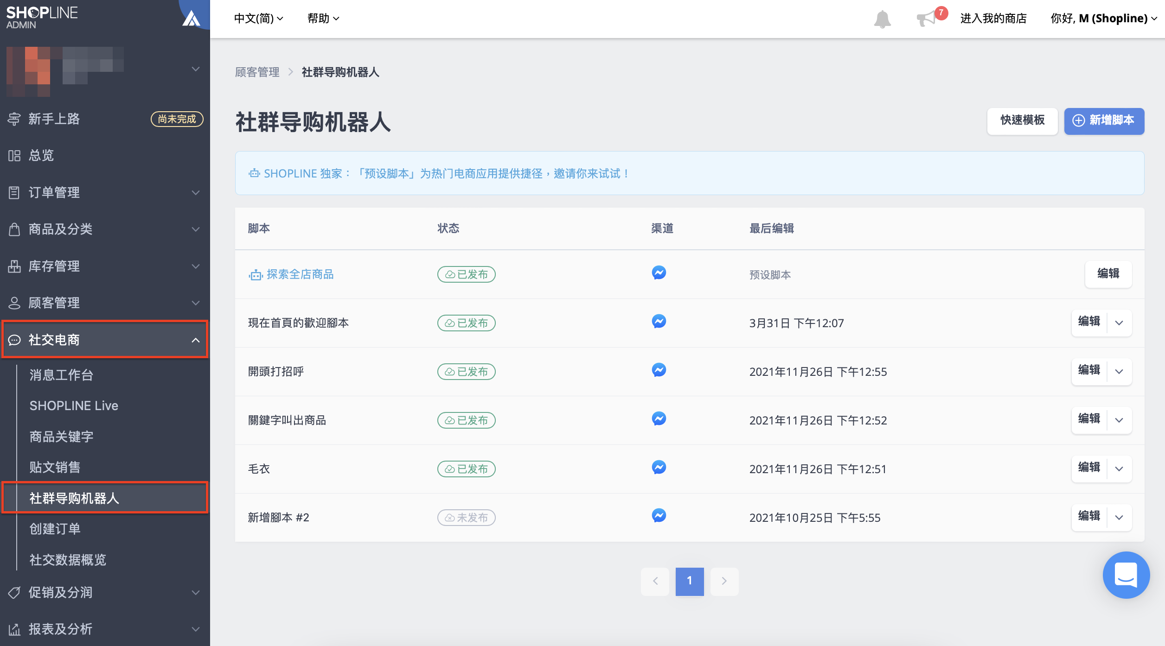Viewport: 1165px width, 646px height.
Task: Expand the store selector chevron in sidebar
Action: coord(196,69)
